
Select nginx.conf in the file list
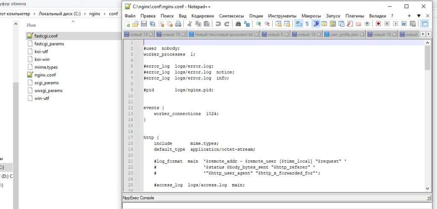[x=45, y=75]
